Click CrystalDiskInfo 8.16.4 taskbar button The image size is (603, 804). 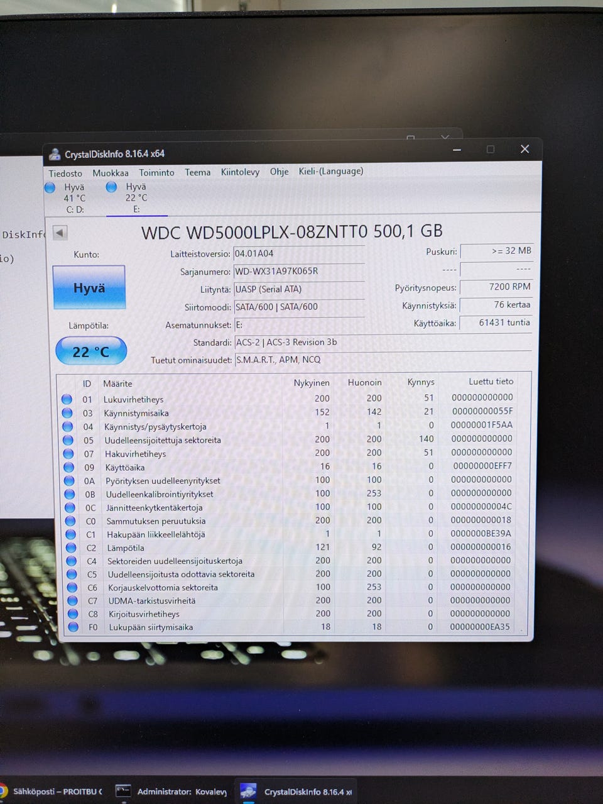coord(296,791)
